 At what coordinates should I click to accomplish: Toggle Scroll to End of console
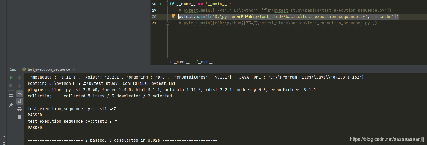(20, 101)
